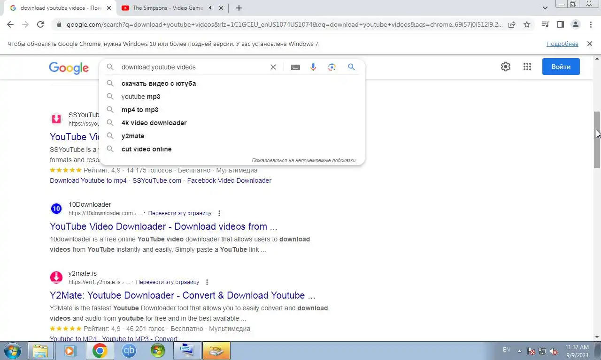Click the browser address bar URL
This screenshot has width=601, height=360.
pos(284,24)
